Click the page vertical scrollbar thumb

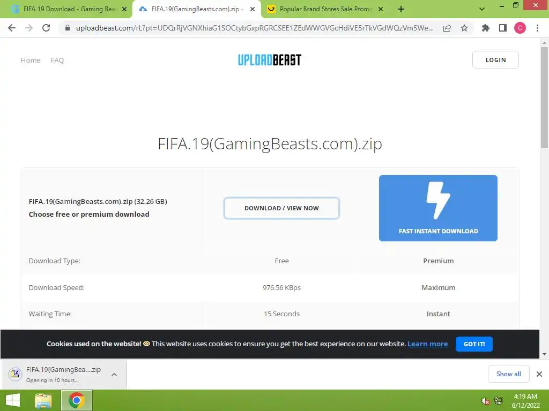(544, 97)
